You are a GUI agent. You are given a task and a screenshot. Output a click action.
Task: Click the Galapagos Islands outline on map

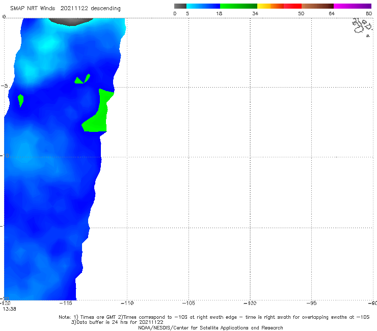[362, 27]
